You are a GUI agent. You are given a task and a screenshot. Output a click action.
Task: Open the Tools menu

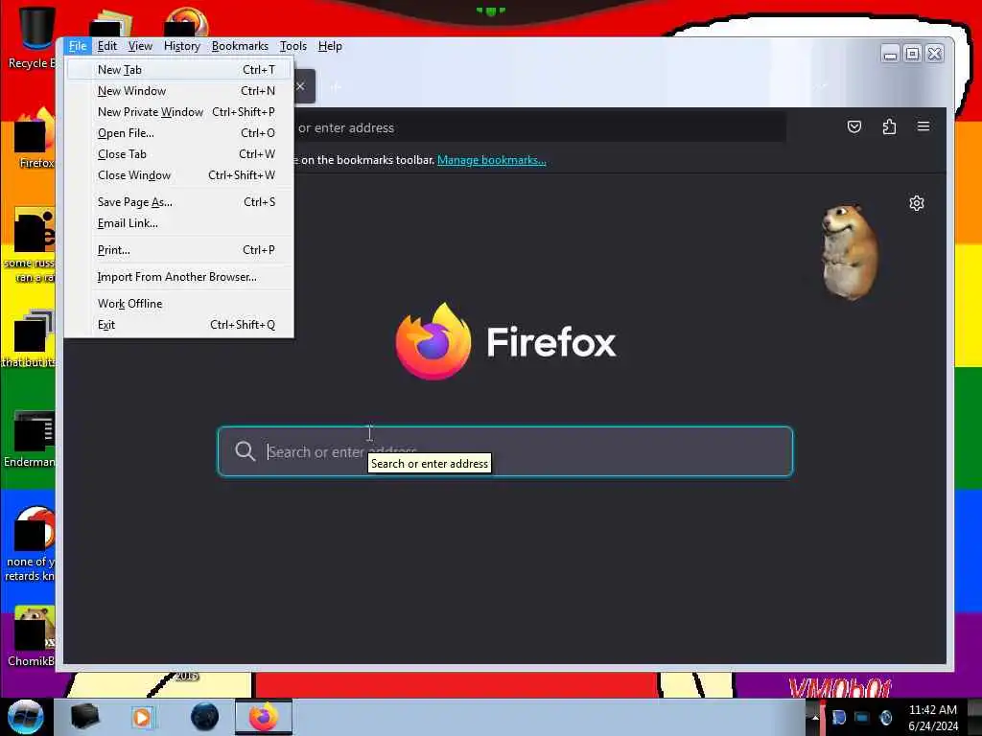click(x=293, y=46)
